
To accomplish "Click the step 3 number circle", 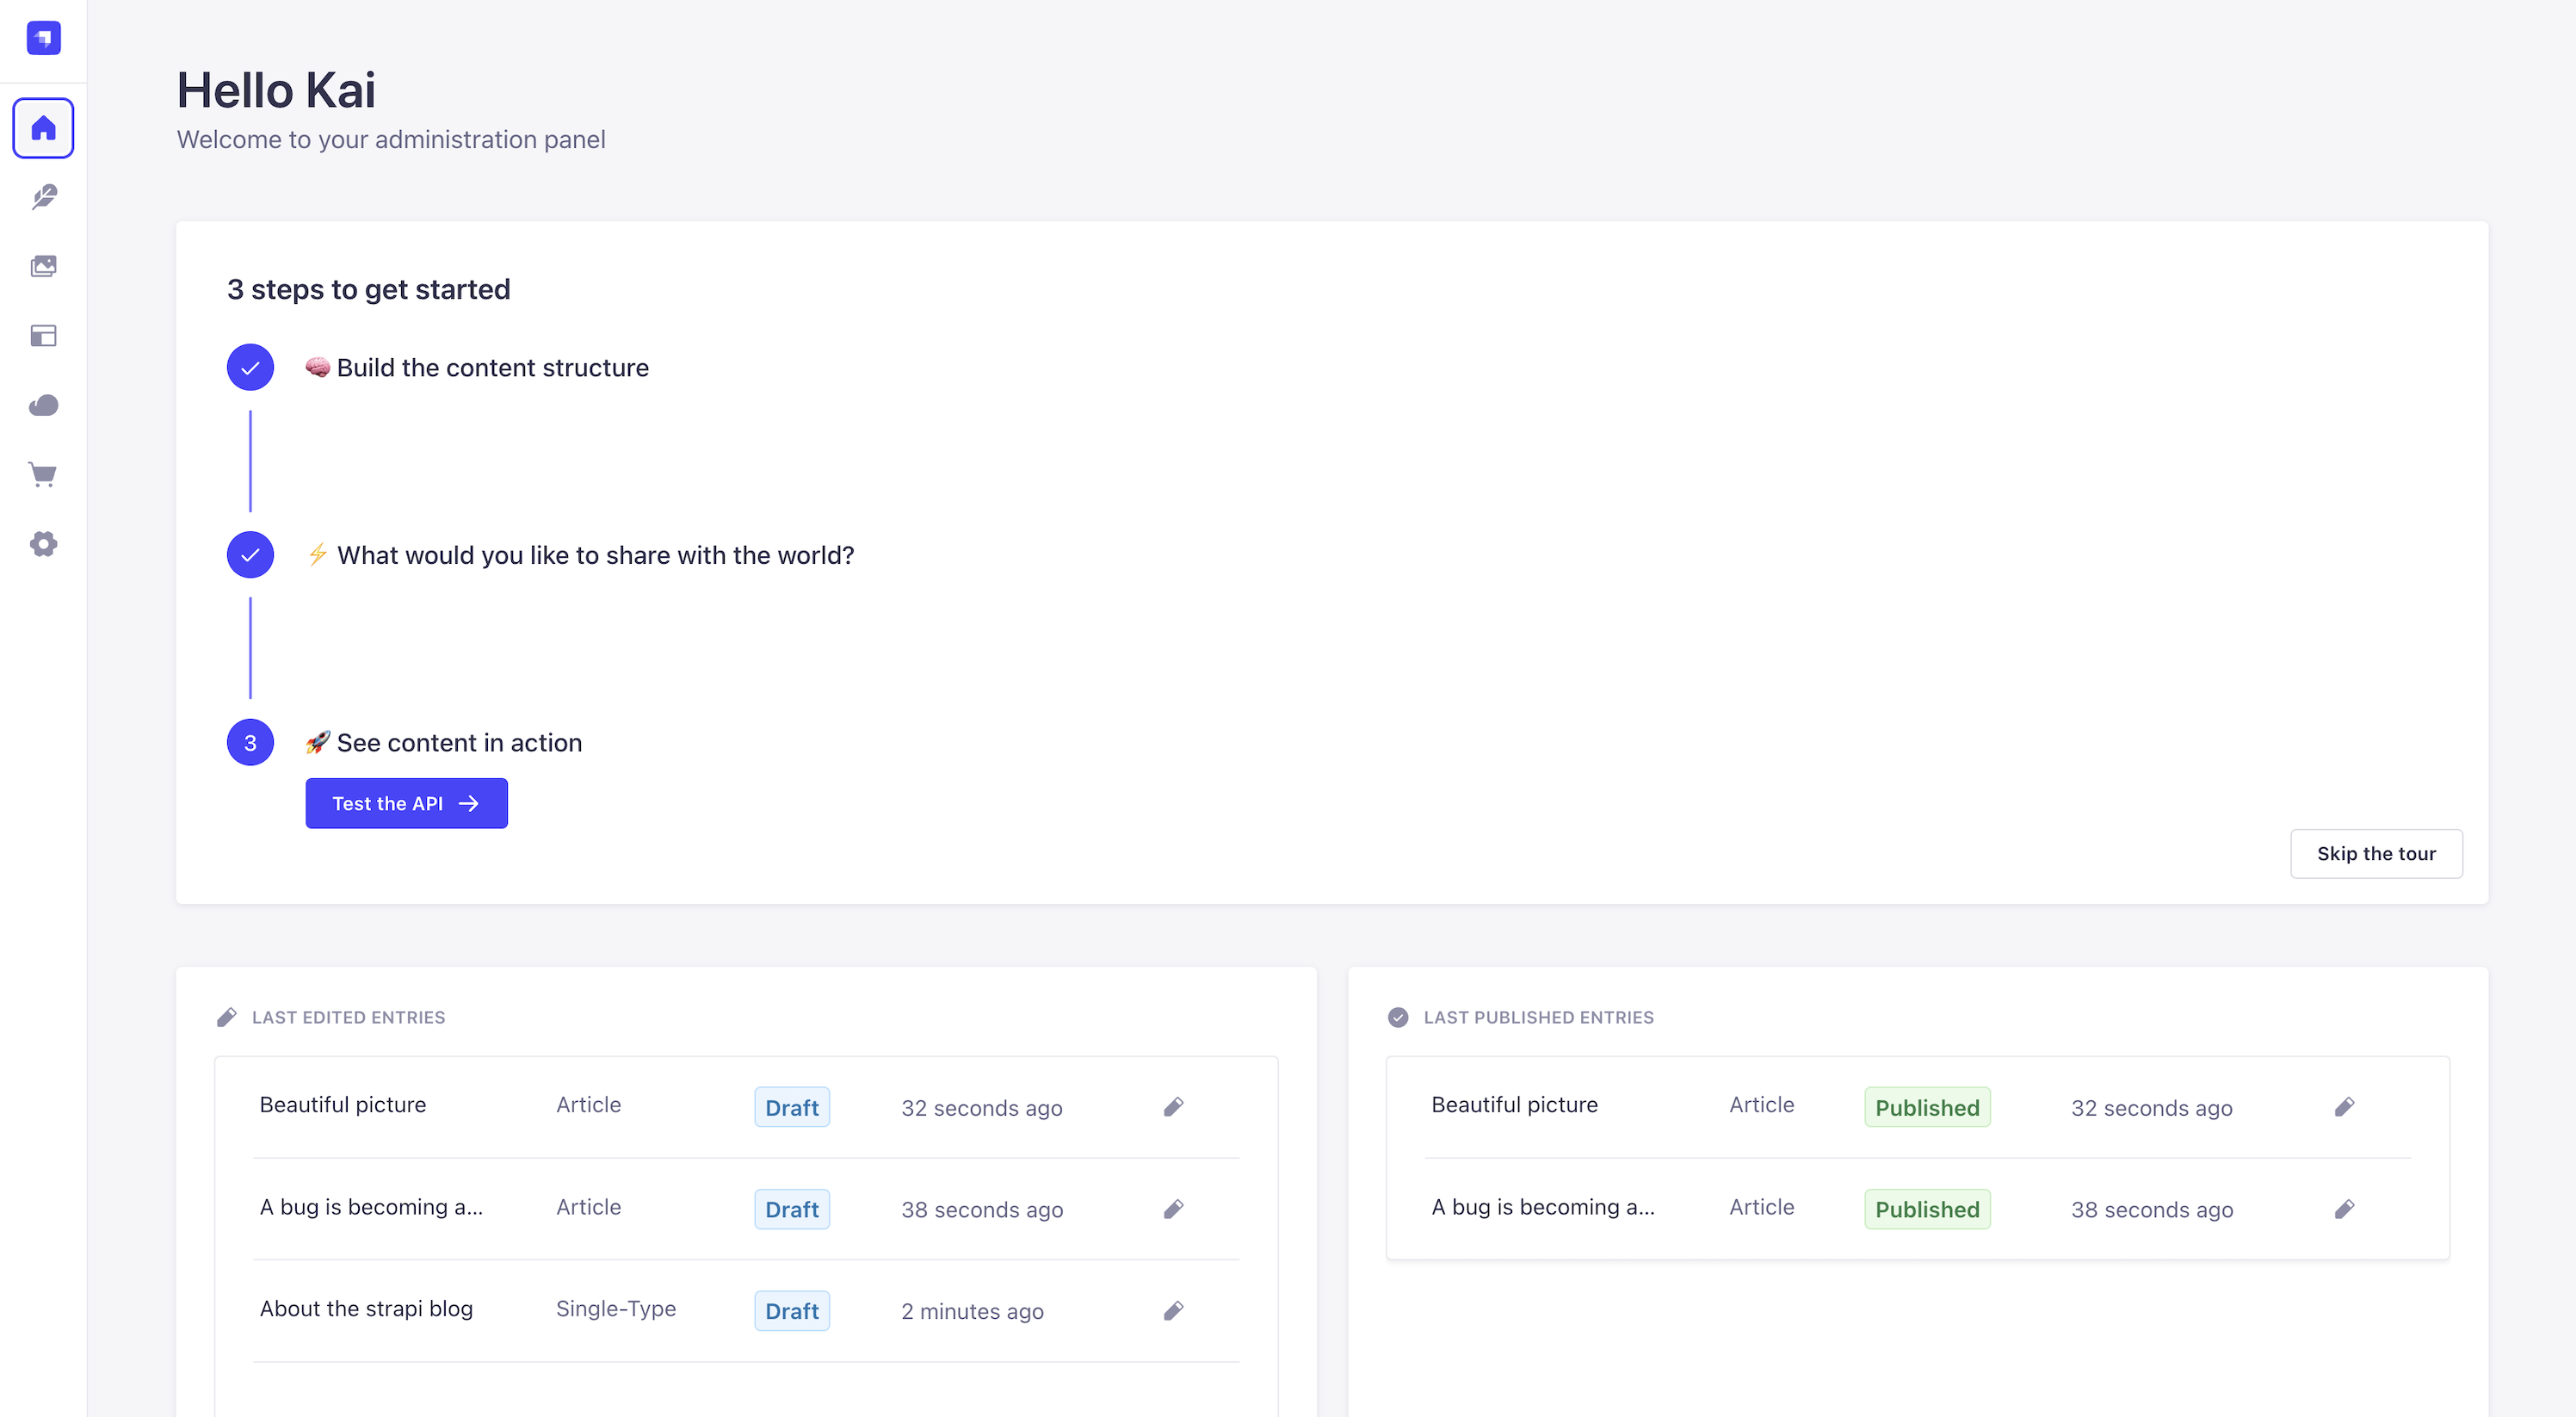I will [250, 743].
